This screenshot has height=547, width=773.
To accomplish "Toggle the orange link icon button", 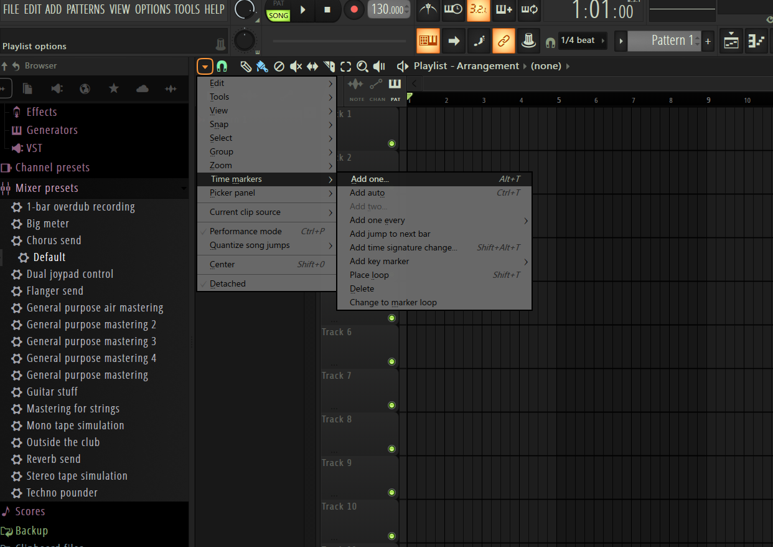I will click(504, 41).
